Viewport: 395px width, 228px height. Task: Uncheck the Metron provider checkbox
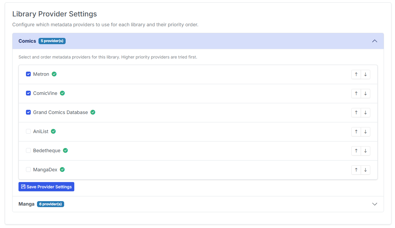click(x=28, y=74)
